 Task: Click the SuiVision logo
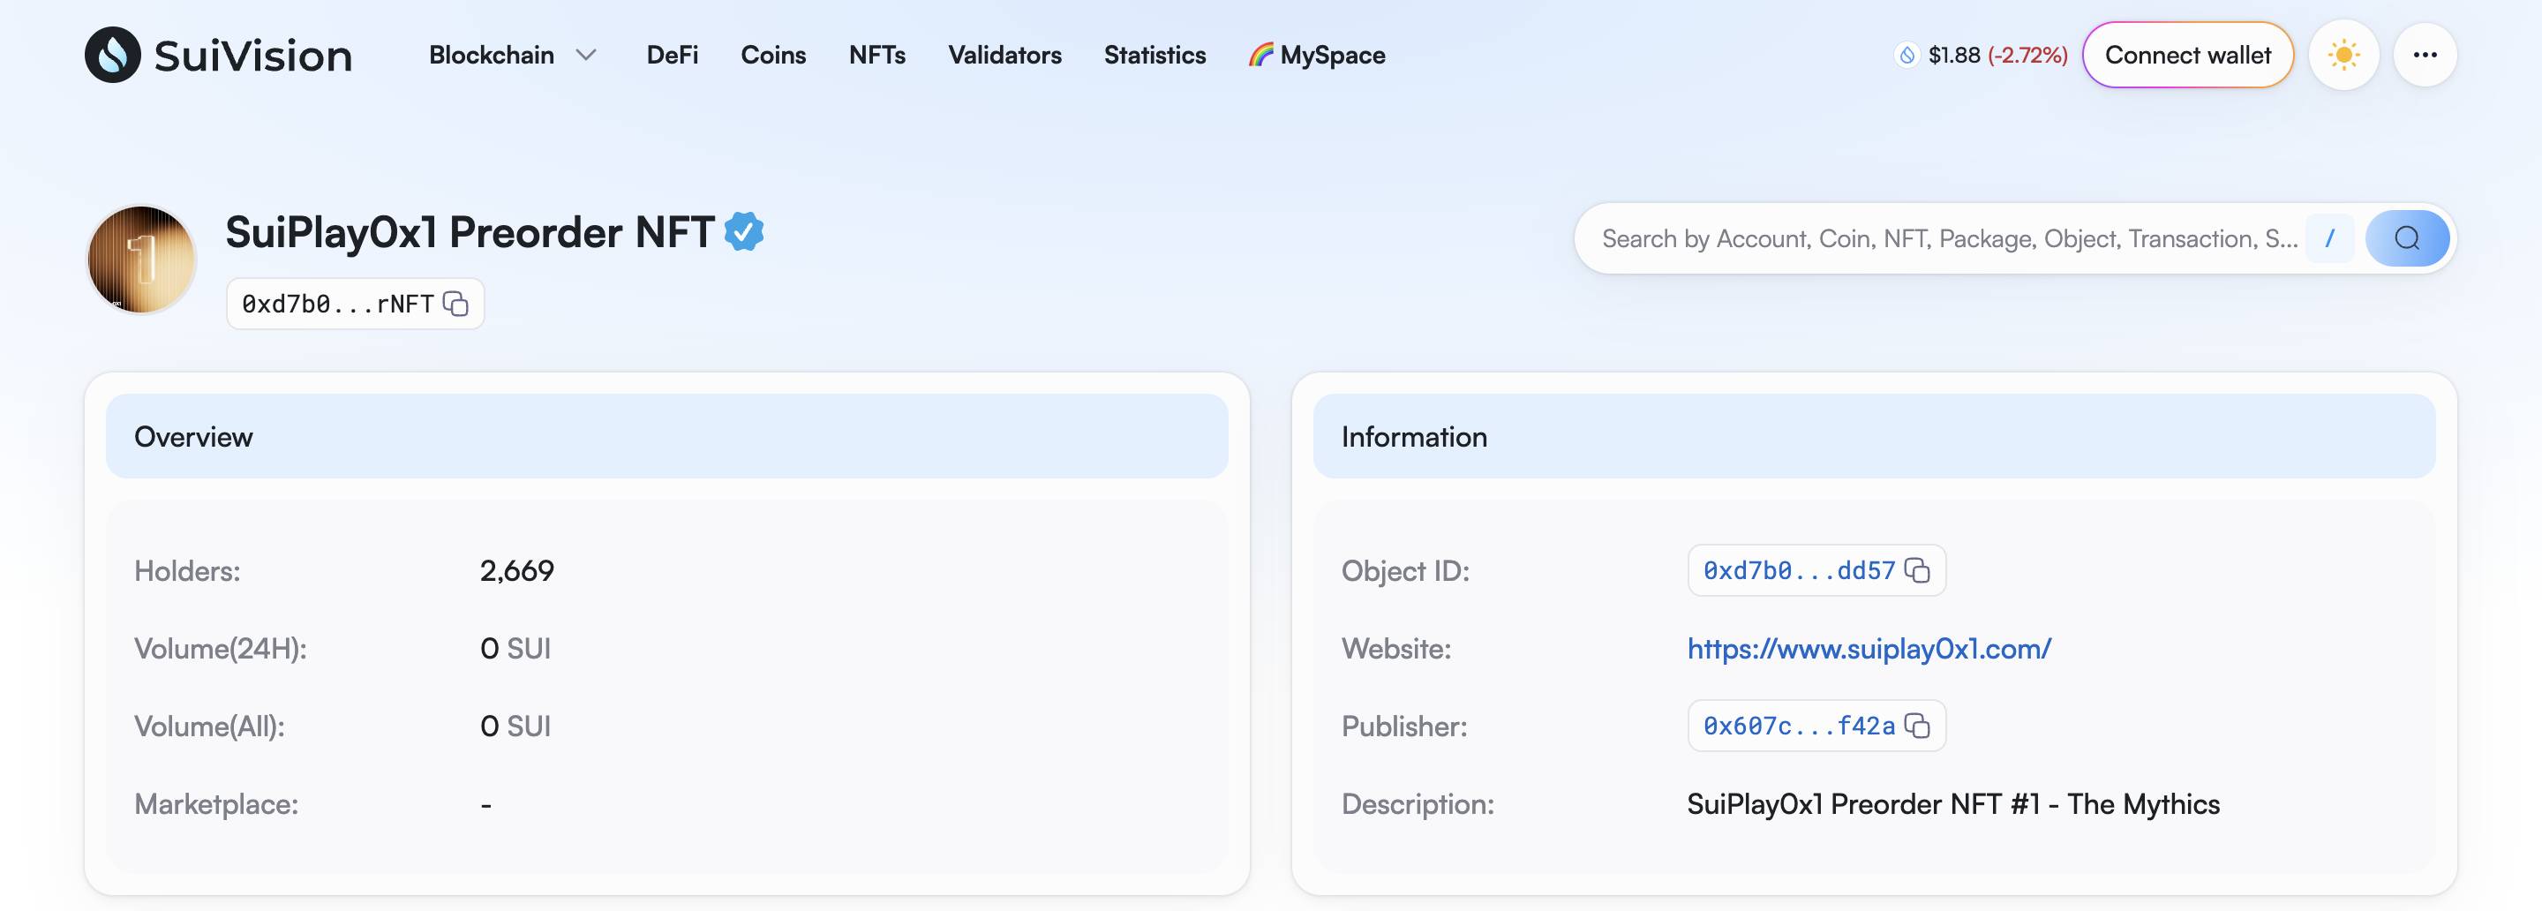[x=218, y=54]
